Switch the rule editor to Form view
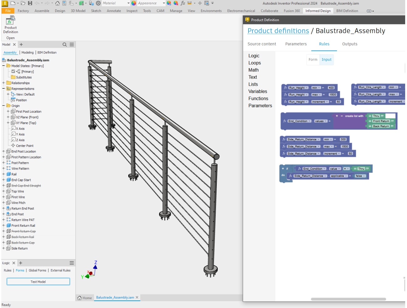407x308 pixels. pyautogui.click(x=313, y=59)
